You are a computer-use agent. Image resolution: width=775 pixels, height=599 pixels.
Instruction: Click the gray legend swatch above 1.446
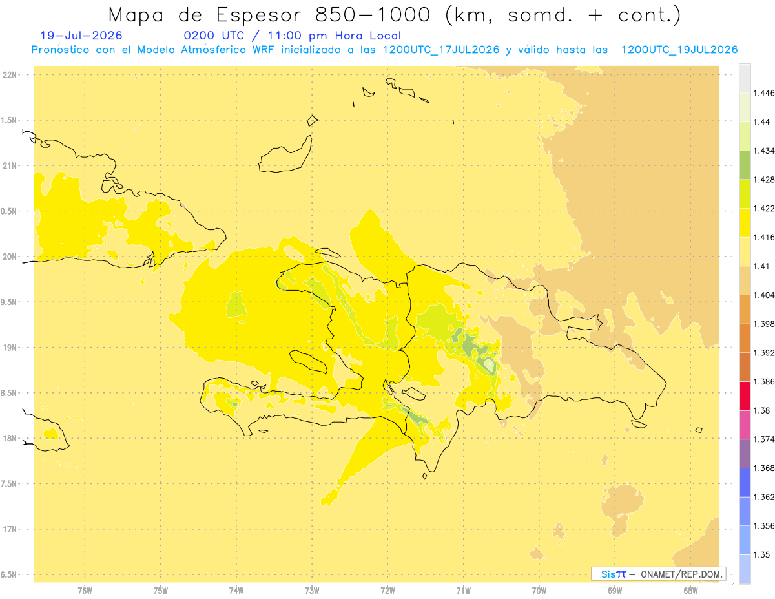pyautogui.click(x=745, y=78)
